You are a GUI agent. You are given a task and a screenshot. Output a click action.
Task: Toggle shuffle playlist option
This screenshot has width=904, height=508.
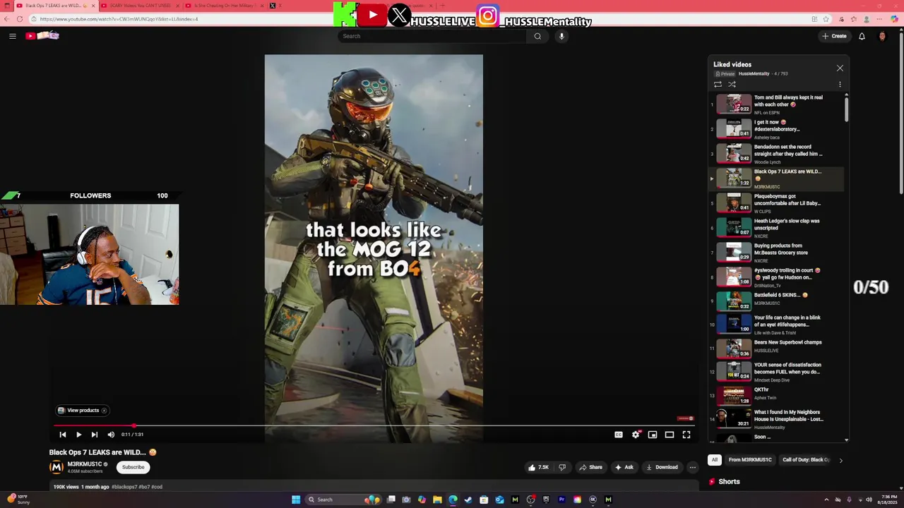tap(732, 85)
